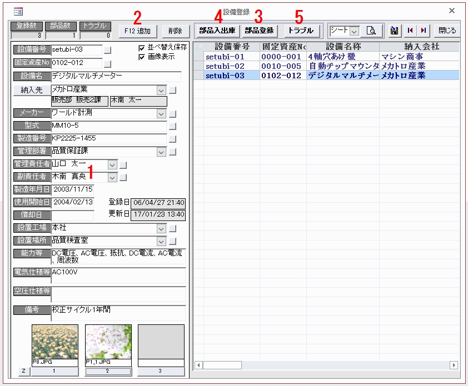Viewport: 468px width, 386px height.
Task: Click the 納入先 label button
Action: [x=32, y=90]
